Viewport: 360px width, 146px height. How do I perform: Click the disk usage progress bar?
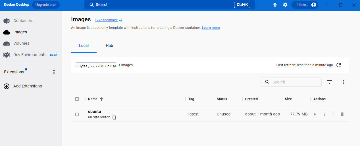coord(96,62)
